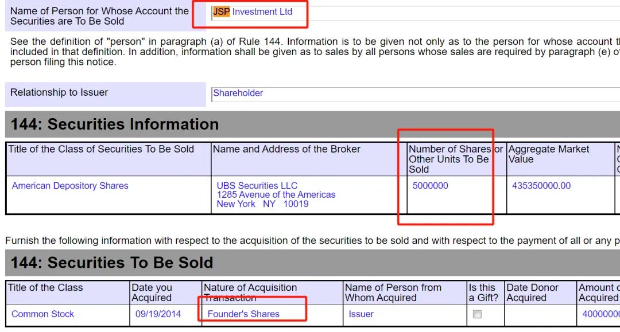
Task: Click the 1285 Avenue of the Americas address
Action: pos(276,195)
